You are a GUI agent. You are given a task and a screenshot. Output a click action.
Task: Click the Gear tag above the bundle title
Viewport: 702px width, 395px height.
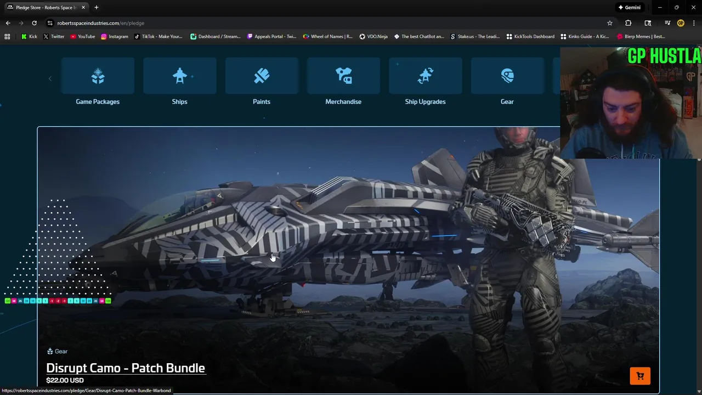57,351
